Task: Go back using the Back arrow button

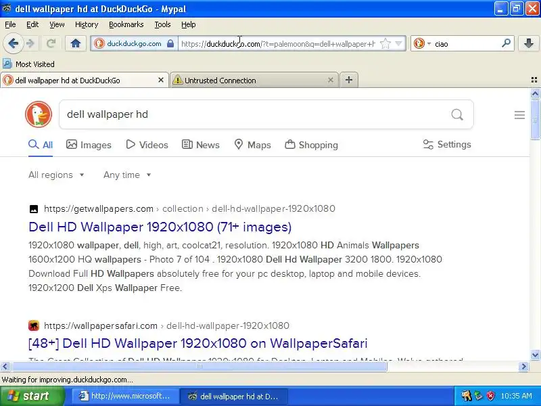Action: 13,43
